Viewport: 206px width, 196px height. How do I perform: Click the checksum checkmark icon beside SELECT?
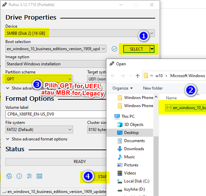pos(114,49)
